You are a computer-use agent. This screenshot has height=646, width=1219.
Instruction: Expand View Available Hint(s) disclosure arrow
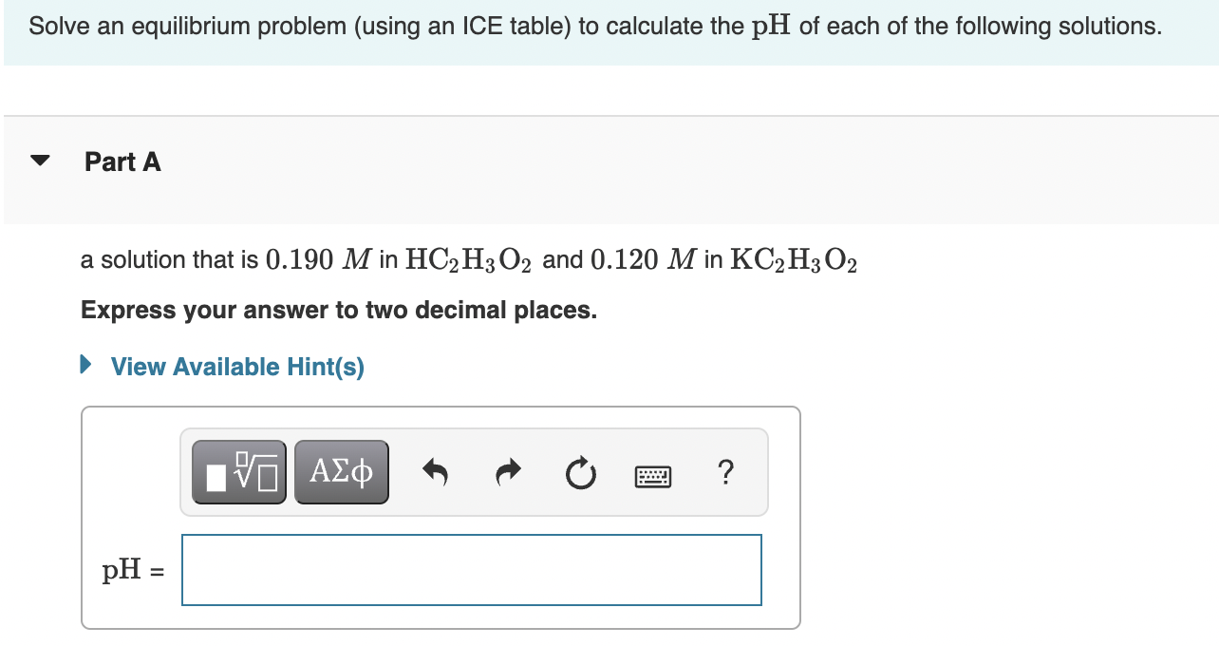click(88, 367)
